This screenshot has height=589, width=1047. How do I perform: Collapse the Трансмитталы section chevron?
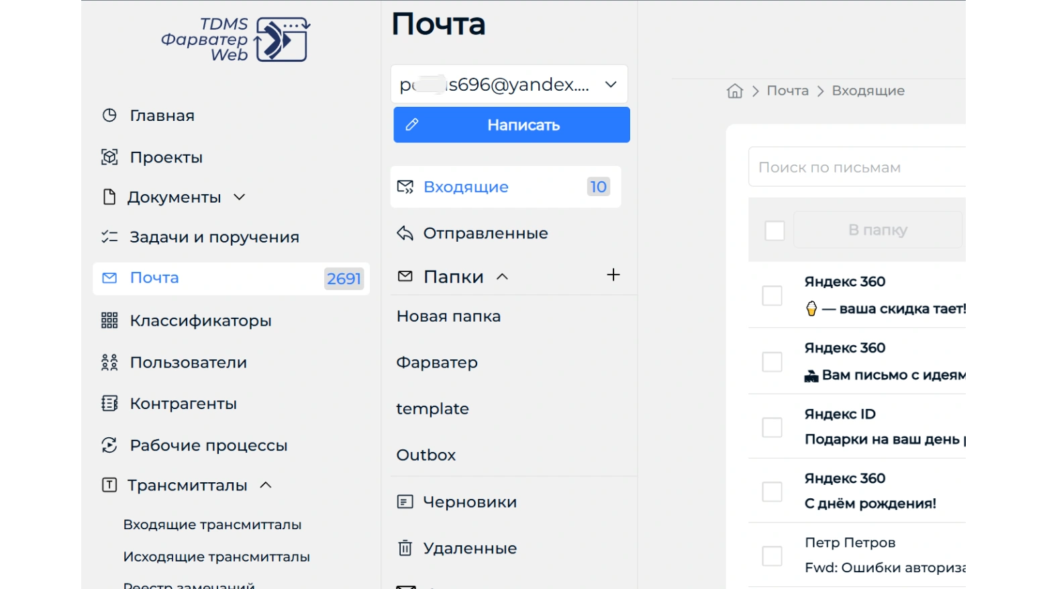click(266, 485)
